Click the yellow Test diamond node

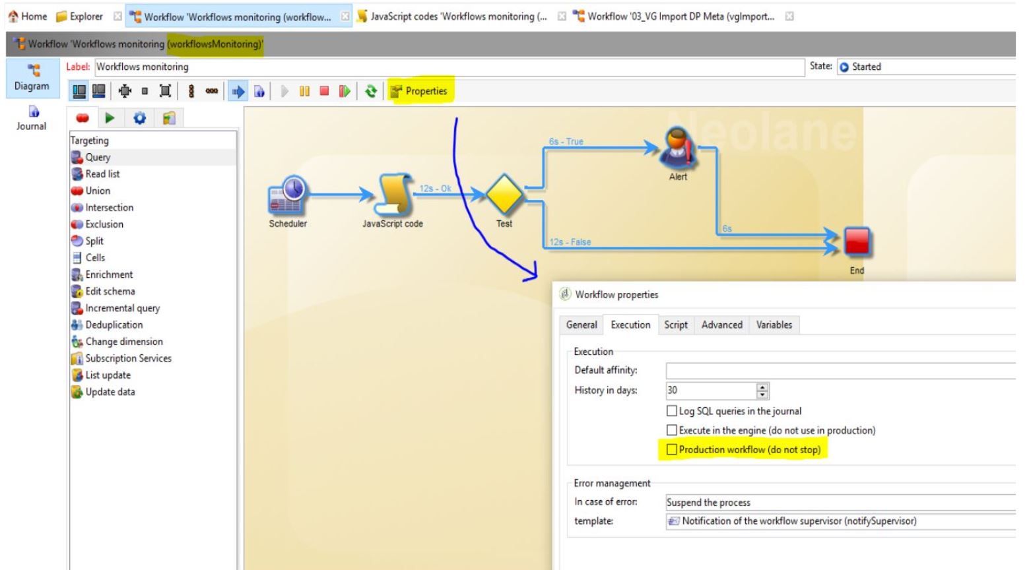click(x=504, y=194)
